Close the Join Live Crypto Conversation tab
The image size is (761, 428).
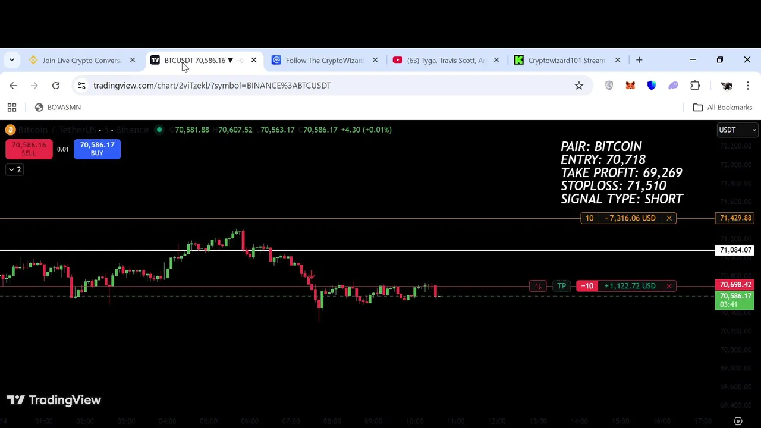point(133,60)
